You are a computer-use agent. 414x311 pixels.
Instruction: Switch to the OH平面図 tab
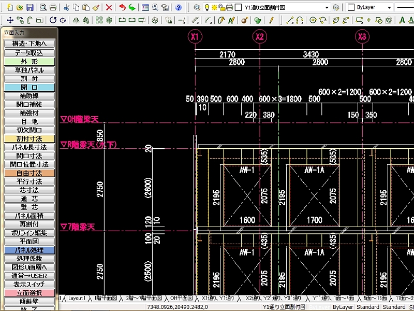(182, 298)
